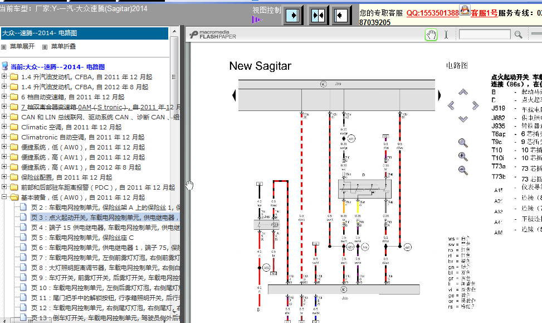This screenshot has height=323, width=542.
Task: Open 页 3: 点火起动开关 page
Action: (x=105, y=218)
